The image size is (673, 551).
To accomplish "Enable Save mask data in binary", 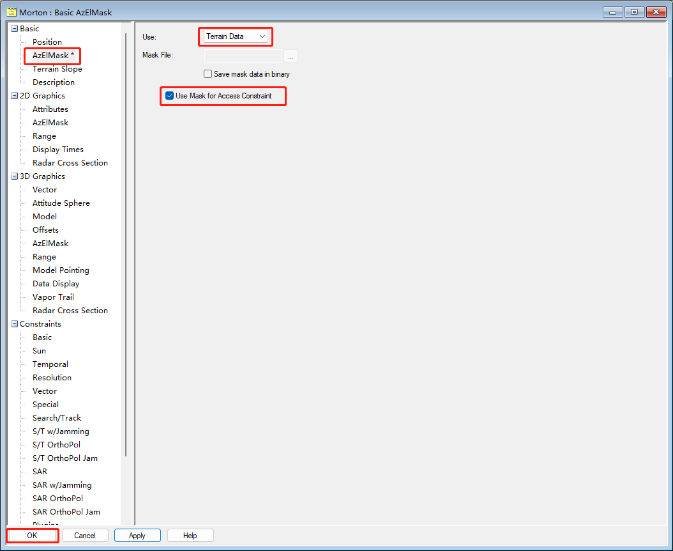I will click(x=208, y=74).
